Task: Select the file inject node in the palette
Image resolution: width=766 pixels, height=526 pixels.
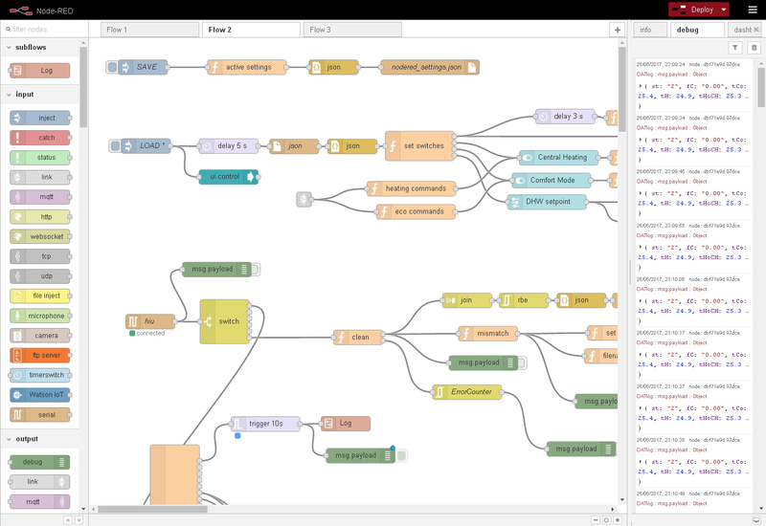Action: 39,296
